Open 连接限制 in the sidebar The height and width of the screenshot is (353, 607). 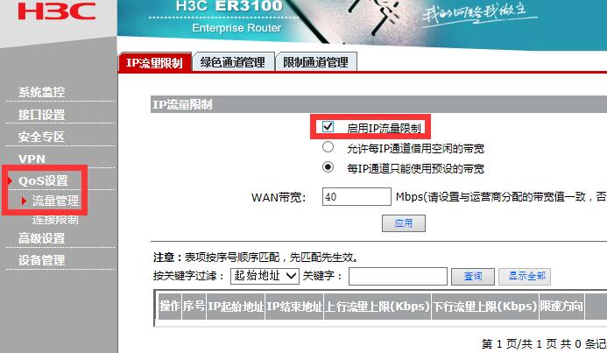click(55, 220)
